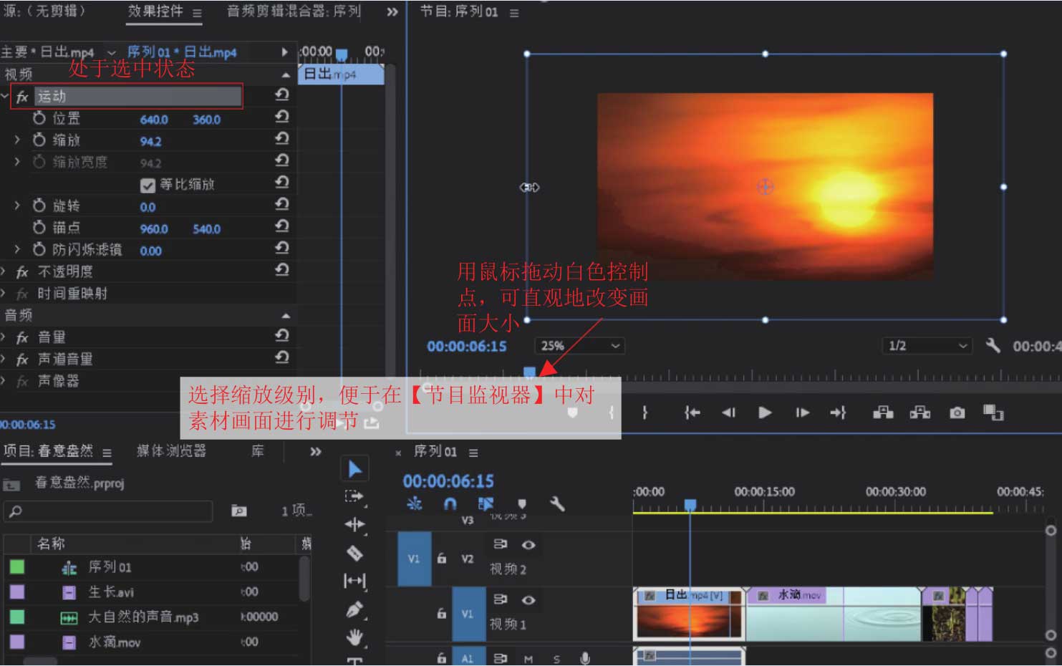This screenshot has width=1062, height=666.
Task: Select the Selection (arrow) tool
Action: tap(355, 469)
